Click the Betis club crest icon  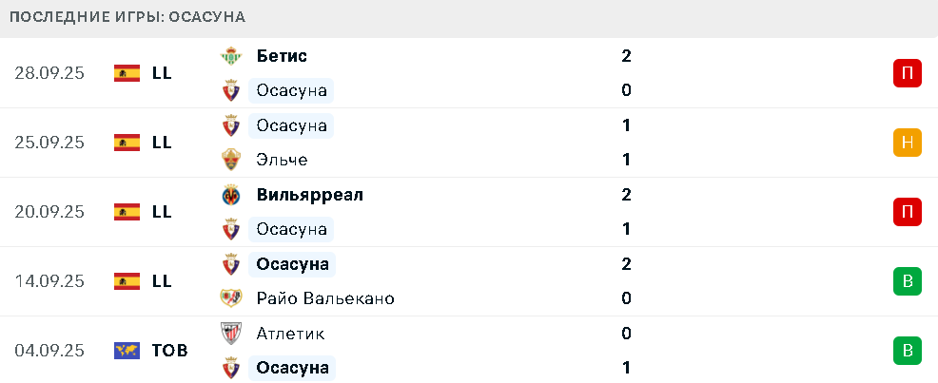(x=230, y=56)
